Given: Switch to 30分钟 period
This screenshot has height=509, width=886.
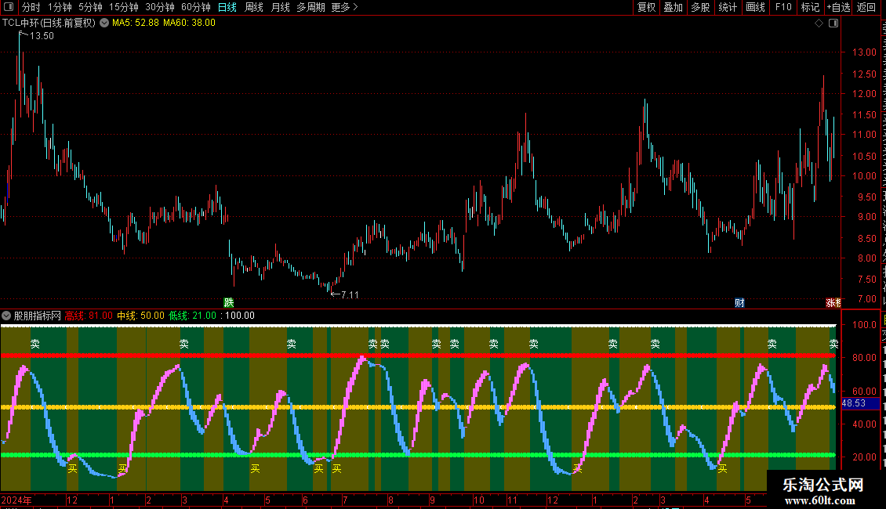Looking at the screenshot, I should pyautogui.click(x=160, y=7).
